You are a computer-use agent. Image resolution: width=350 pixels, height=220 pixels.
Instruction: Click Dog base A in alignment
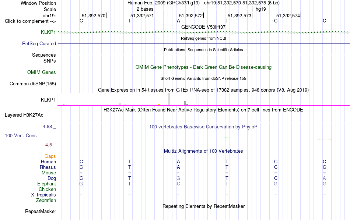[324, 178]
